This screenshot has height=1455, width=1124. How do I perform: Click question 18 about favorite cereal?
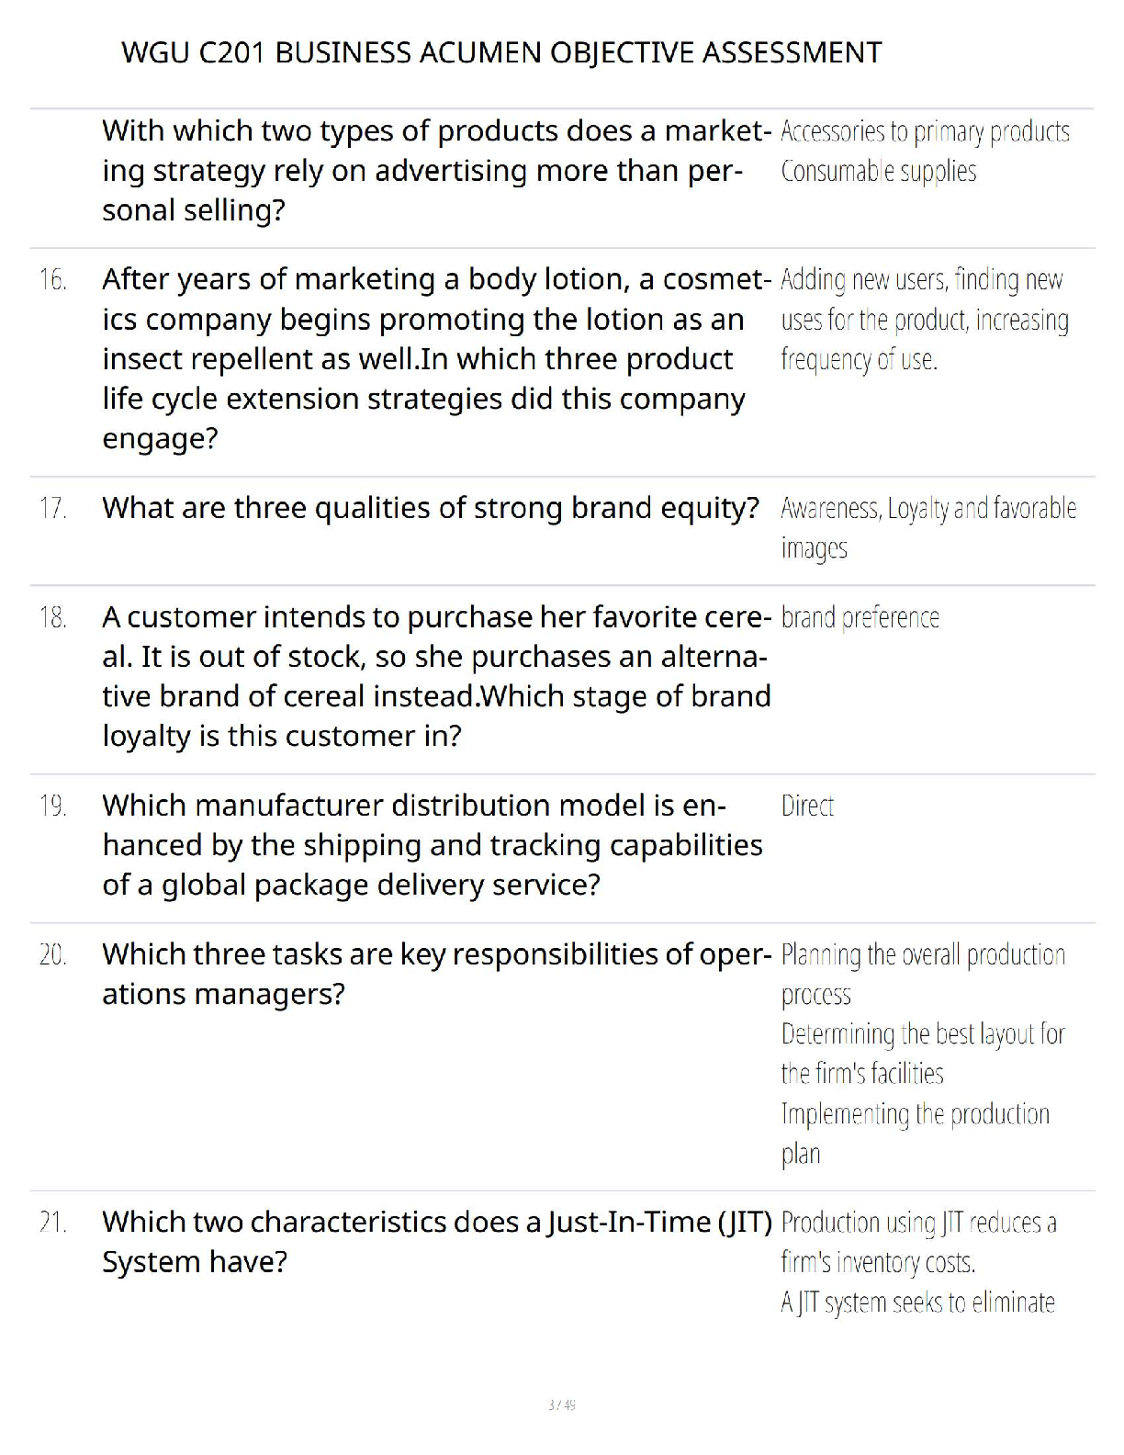pyautogui.click(x=436, y=676)
